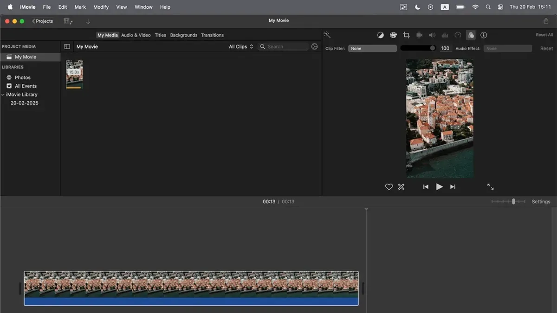Click the share export icon
This screenshot has height=313, width=557.
click(546, 21)
